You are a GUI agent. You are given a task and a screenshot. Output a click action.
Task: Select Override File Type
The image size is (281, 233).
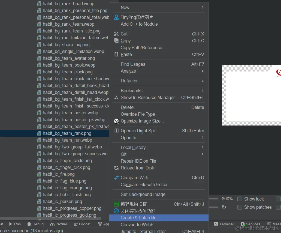(x=159, y=114)
